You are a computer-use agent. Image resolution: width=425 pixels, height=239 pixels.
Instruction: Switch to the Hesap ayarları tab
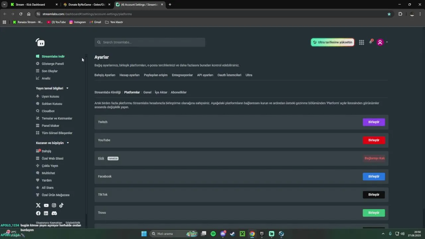coord(129,75)
